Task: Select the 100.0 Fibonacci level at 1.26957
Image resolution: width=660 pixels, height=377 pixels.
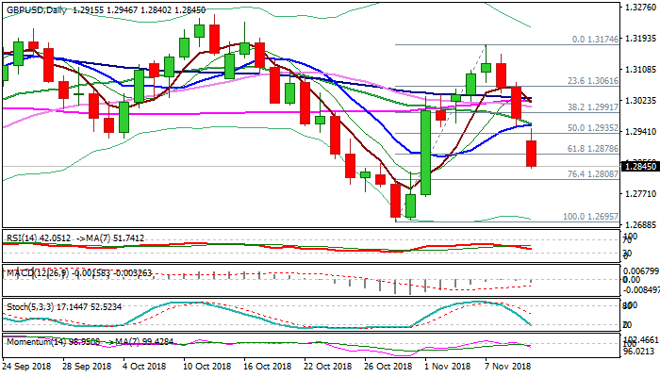Action: (594, 216)
